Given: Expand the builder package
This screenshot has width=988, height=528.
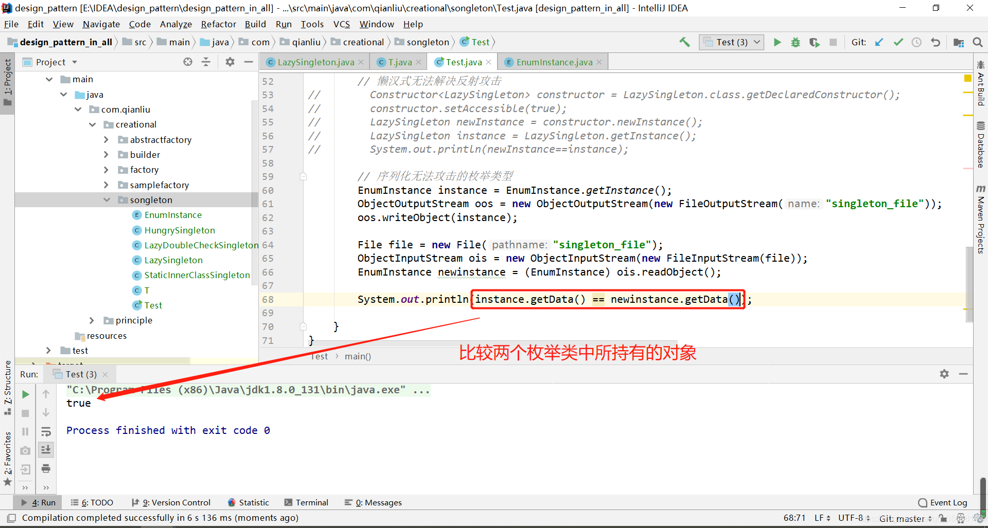Looking at the screenshot, I should (x=106, y=155).
